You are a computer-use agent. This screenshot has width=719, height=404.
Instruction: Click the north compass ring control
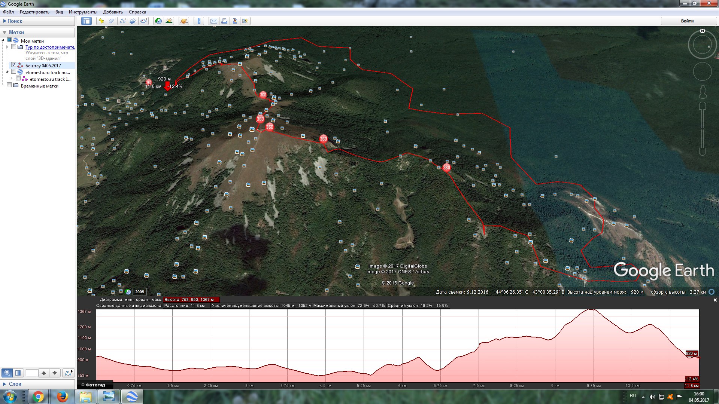pos(702,45)
